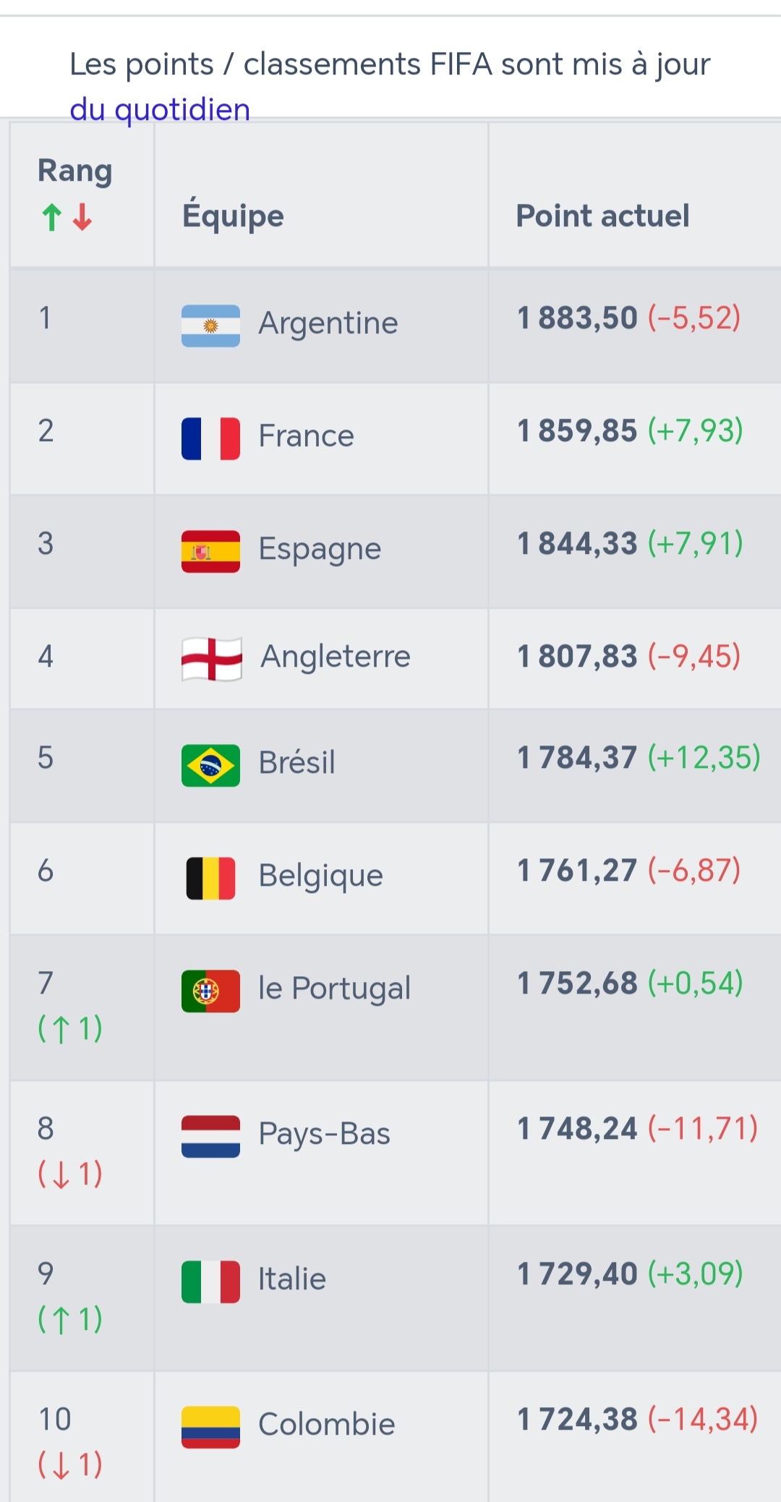
Task: Click Portugal's rank change indicator
Action: (x=70, y=1028)
